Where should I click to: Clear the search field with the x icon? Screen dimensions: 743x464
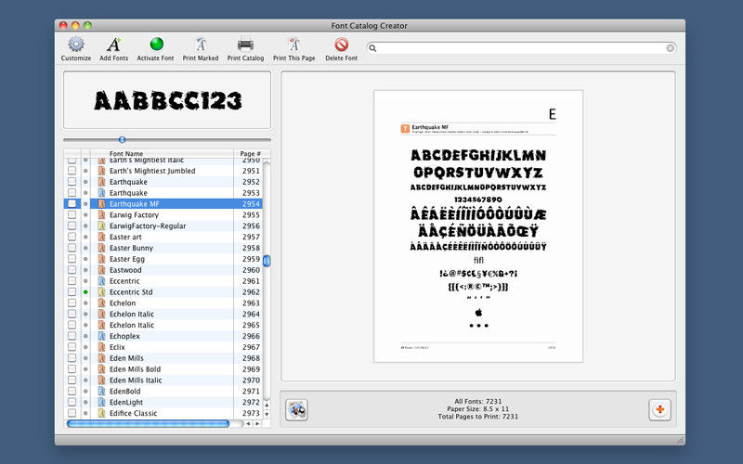[670, 48]
